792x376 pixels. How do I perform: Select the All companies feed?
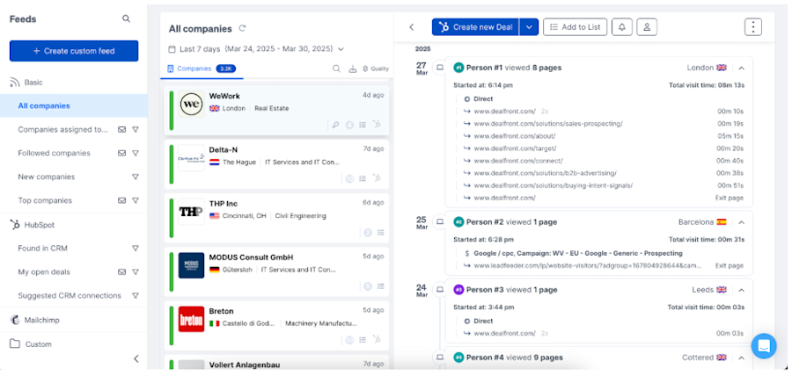click(x=74, y=105)
